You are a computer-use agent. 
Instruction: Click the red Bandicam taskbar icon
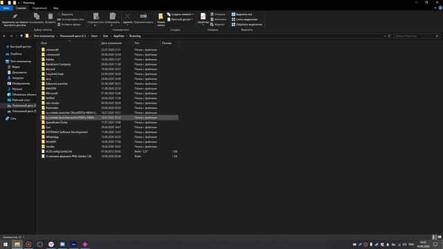pyautogui.click(x=28, y=244)
